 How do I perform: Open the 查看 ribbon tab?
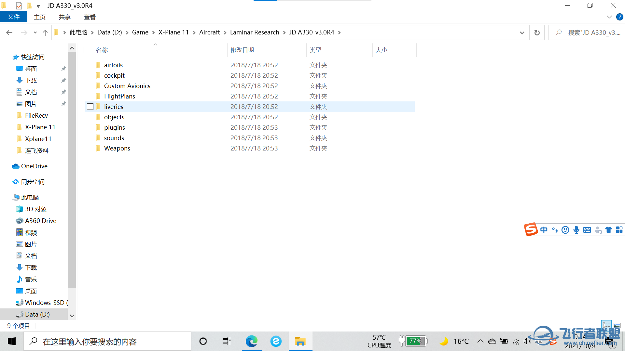pyautogui.click(x=90, y=17)
